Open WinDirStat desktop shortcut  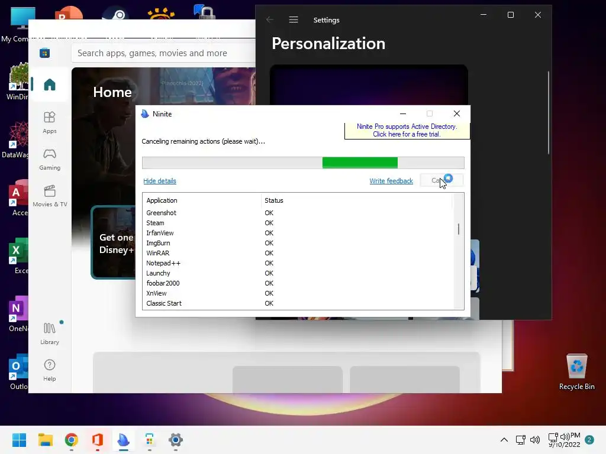[x=17, y=82]
